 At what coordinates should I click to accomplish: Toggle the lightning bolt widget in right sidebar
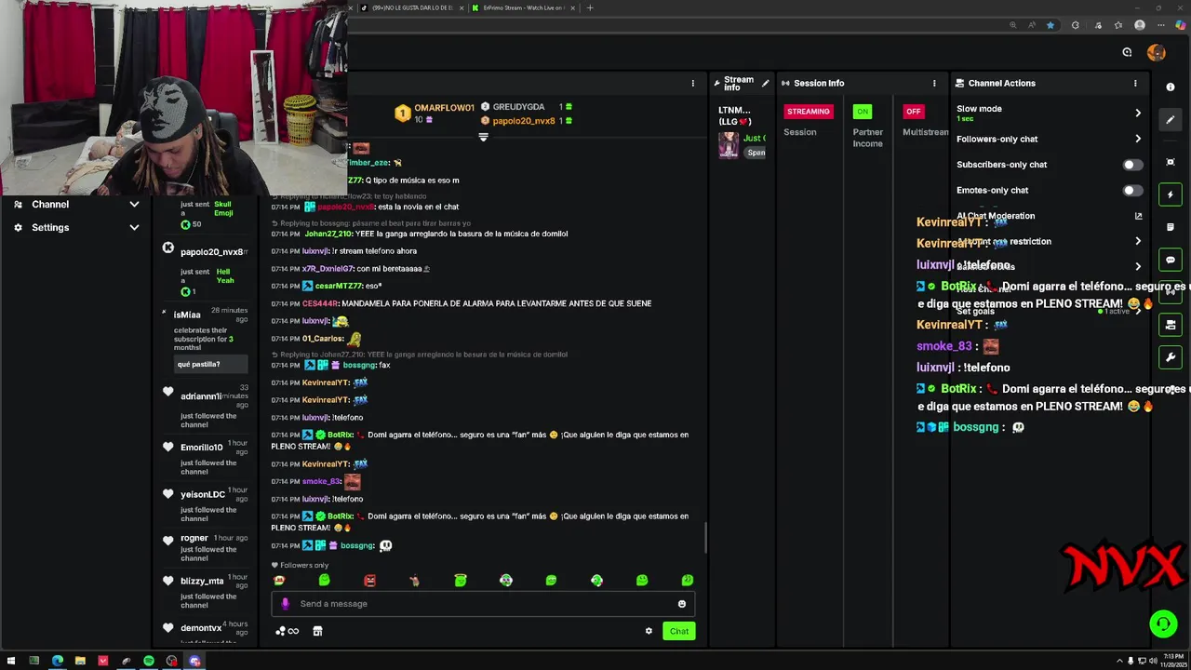[1171, 194]
